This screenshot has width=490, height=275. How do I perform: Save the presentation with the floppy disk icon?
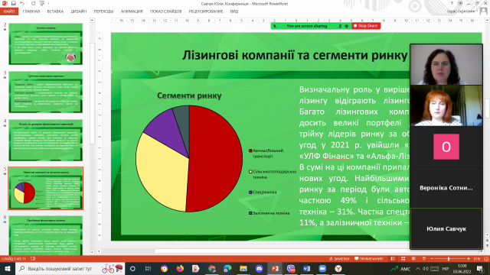click(14, 3)
